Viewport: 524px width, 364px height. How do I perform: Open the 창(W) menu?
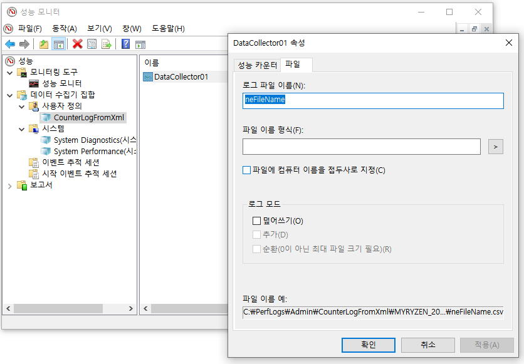point(132,29)
